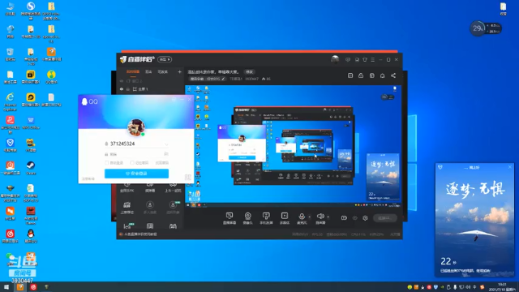This screenshot has height=292, width=519.
Task: Click the speaker icon in streaming toolbar
Action: (x=320, y=217)
